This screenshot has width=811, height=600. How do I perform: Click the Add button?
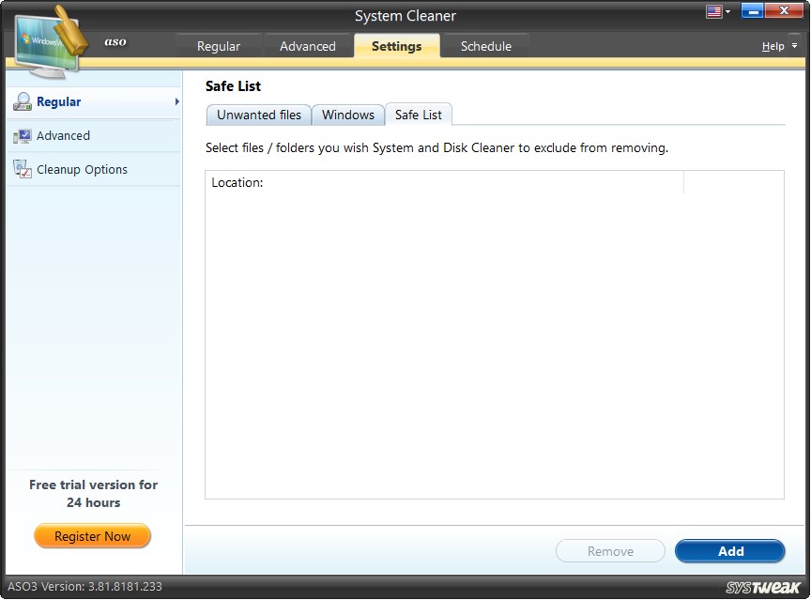[729, 551]
